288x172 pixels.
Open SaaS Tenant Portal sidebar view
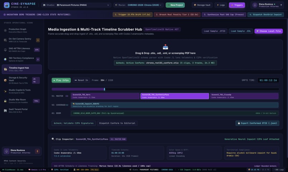22,110
